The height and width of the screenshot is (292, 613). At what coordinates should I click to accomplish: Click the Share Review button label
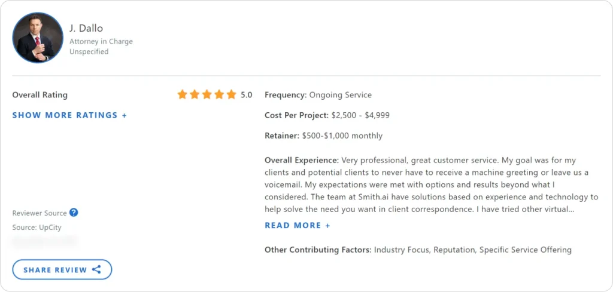click(x=55, y=270)
